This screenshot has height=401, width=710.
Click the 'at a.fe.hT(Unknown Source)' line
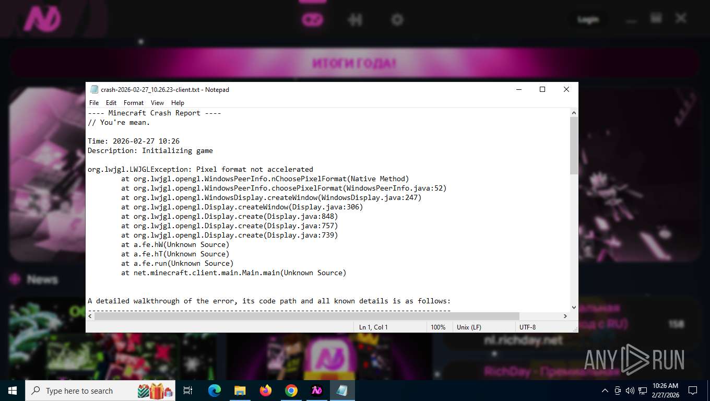coord(175,254)
